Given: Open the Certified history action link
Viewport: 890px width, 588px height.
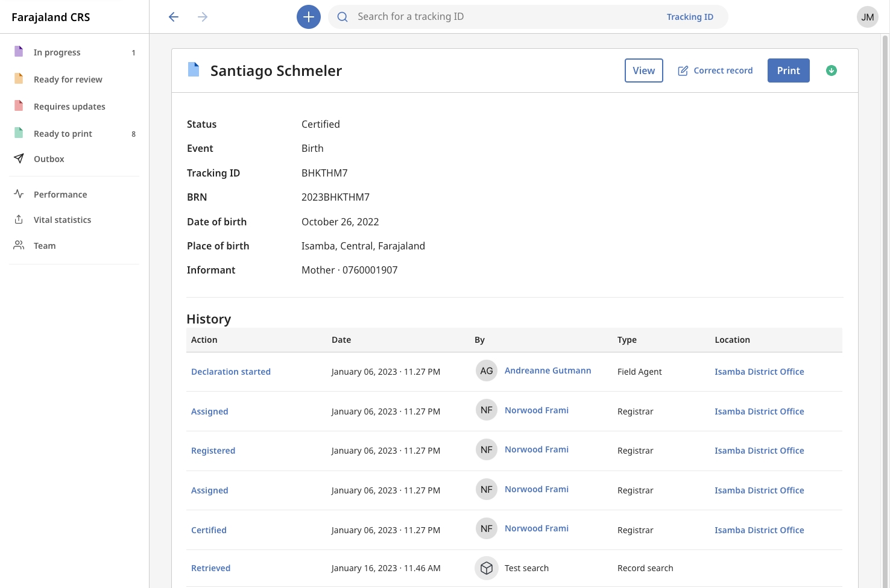Looking at the screenshot, I should 209,530.
